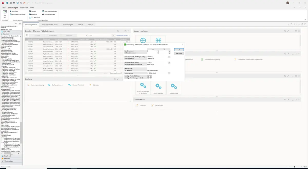Image resolution: width=308 pixels, height=169 pixels.
Task: Click the Suche field in Kunden OPs widget
Action: (x=99, y=35)
